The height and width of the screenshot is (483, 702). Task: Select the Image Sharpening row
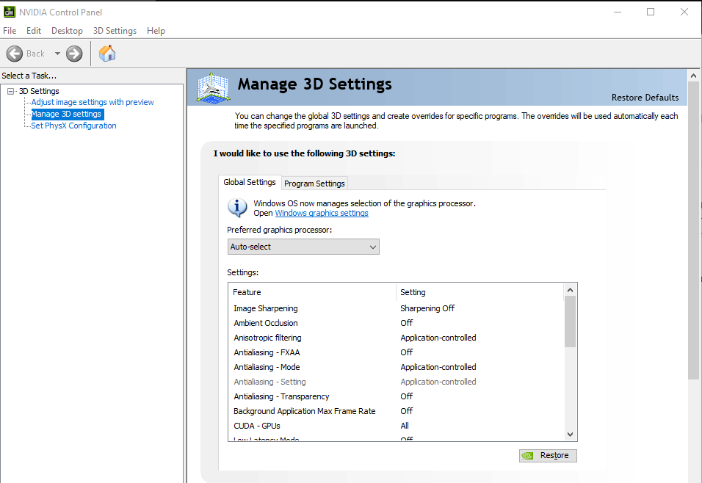(396, 308)
